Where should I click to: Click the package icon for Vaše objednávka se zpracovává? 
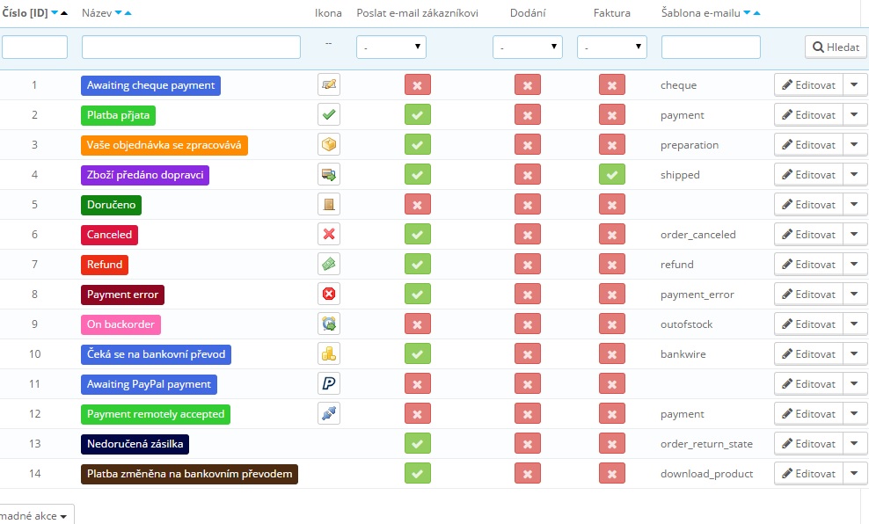pyautogui.click(x=329, y=144)
